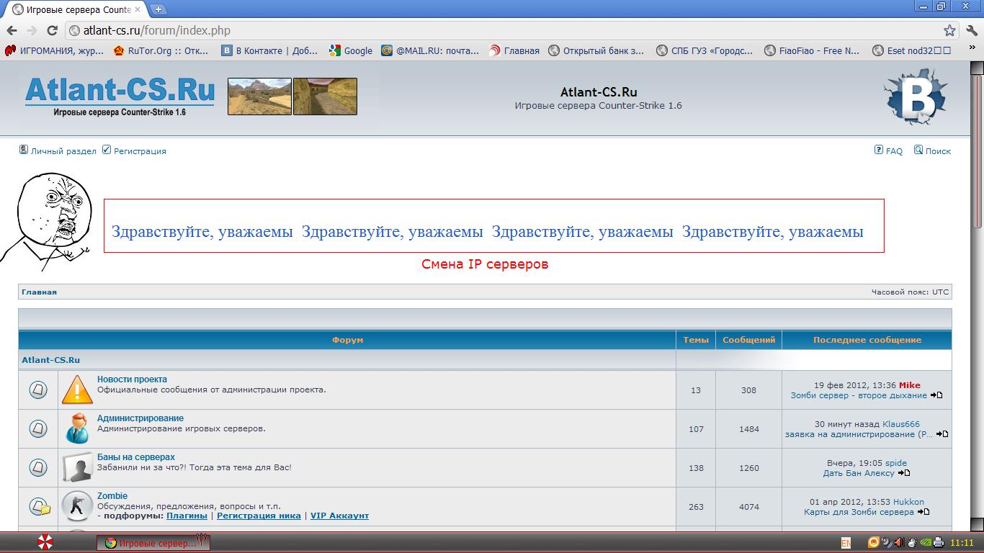Click the silhouette icon beside Баны на серверах
The height and width of the screenshot is (553, 984).
coord(77,467)
